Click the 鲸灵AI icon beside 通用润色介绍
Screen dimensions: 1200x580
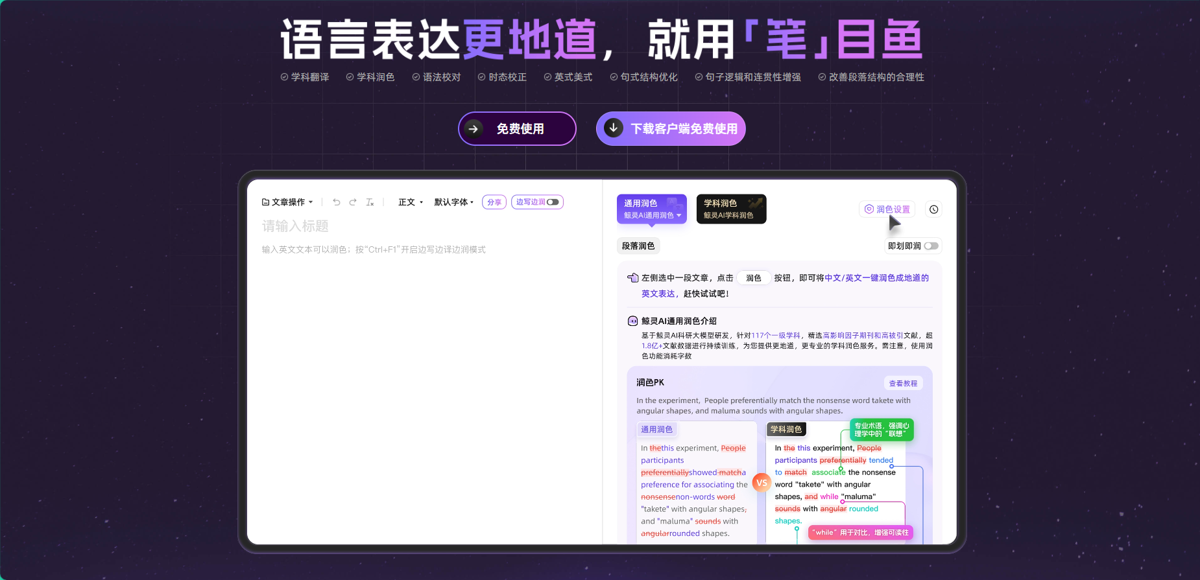[632, 321]
